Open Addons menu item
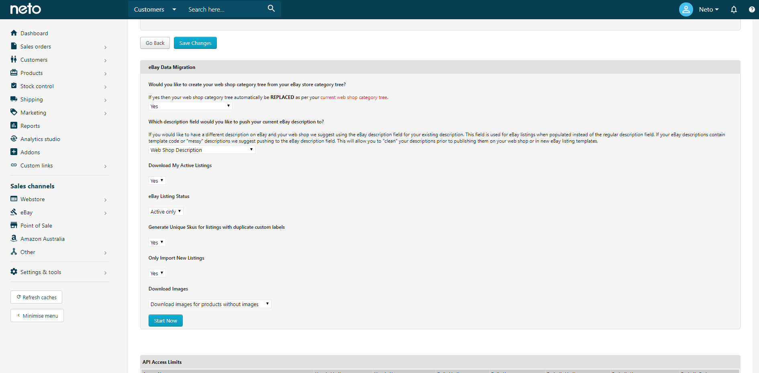The width and height of the screenshot is (759, 373). point(30,152)
